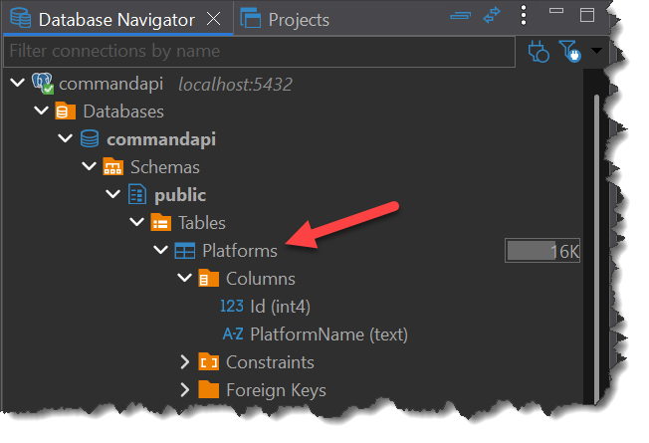The width and height of the screenshot is (649, 443).
Task: Click the filter settings funnel icon
Action: [x=570, y=52]
